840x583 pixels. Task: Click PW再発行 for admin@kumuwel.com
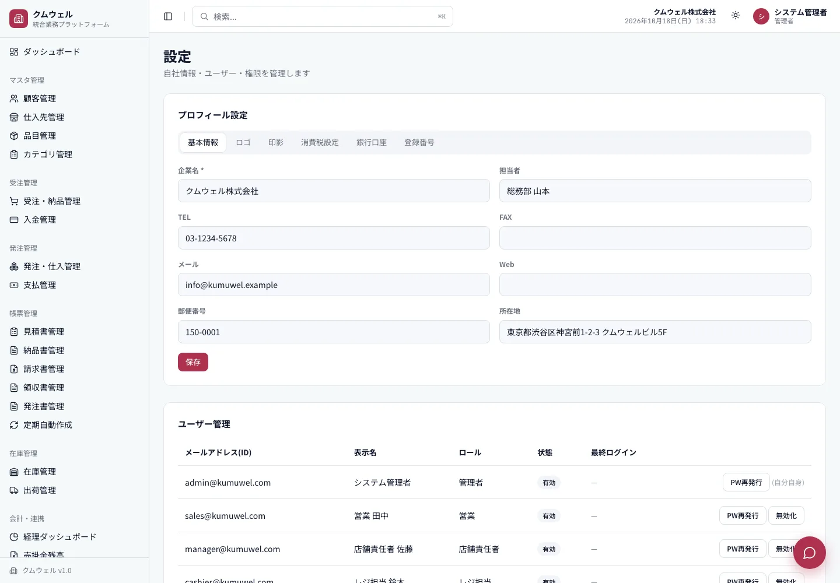click(x=746, y=482)
